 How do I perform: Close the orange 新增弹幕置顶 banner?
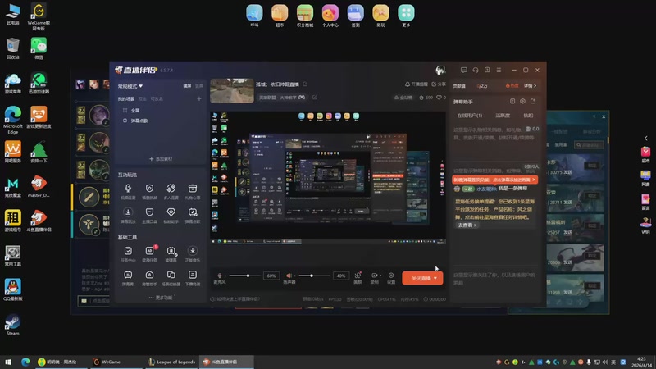click(534, 180)
